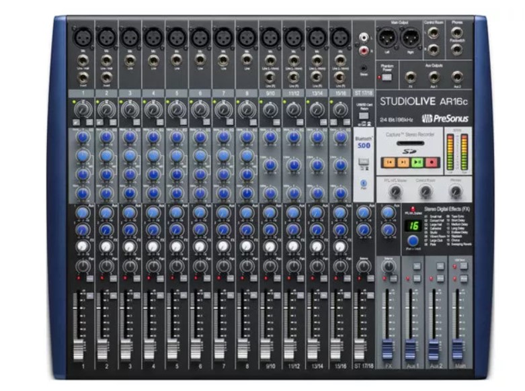Click the channel 8 XLR mic input
The image size is (525, 391).
coord(247,37)
